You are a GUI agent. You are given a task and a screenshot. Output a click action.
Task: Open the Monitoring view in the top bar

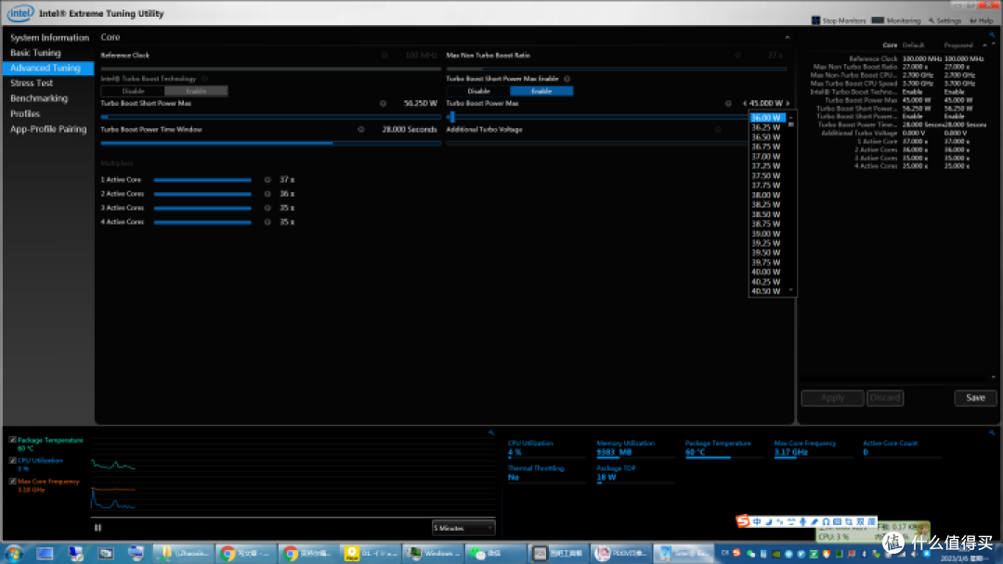[896, 20]
